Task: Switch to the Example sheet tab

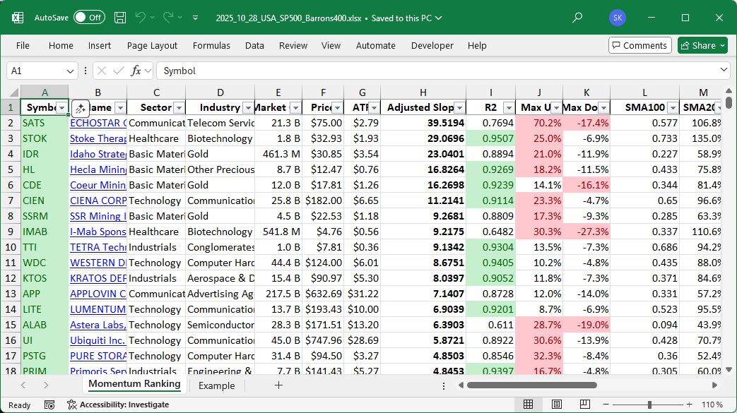Action: [x=216, y=385]
